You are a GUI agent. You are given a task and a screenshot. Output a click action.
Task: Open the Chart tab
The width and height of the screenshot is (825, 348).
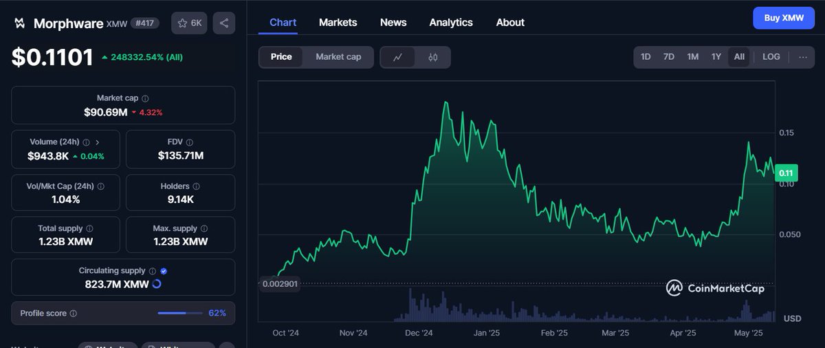283,23
